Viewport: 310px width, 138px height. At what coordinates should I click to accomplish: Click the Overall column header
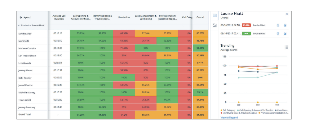pos(200,17)
